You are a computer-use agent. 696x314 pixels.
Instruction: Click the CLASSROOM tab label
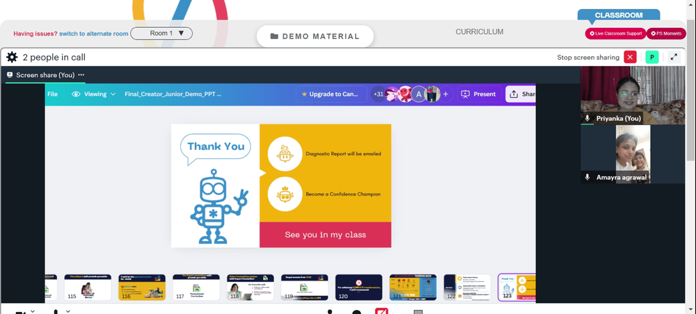[x=618, y=15]
